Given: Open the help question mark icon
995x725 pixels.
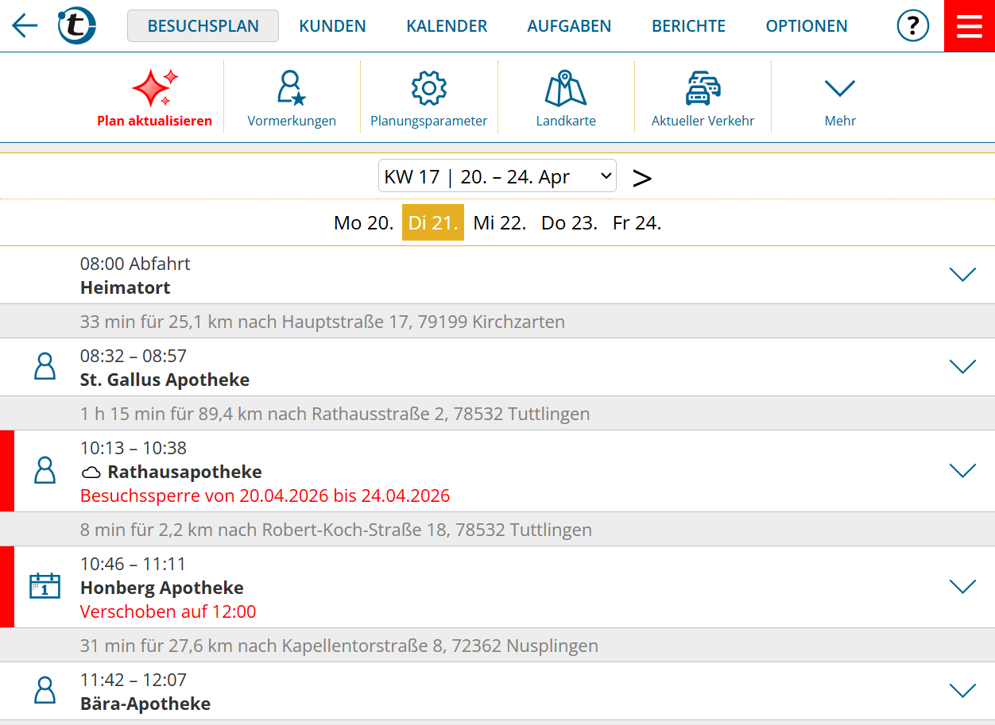Looking at the screenshot, I should click(x=912, y=25).
